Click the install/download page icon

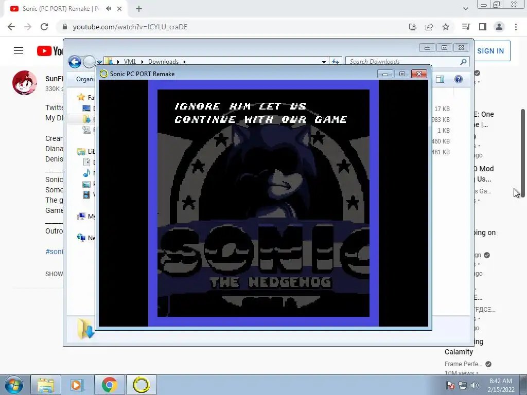click(413, 27)
